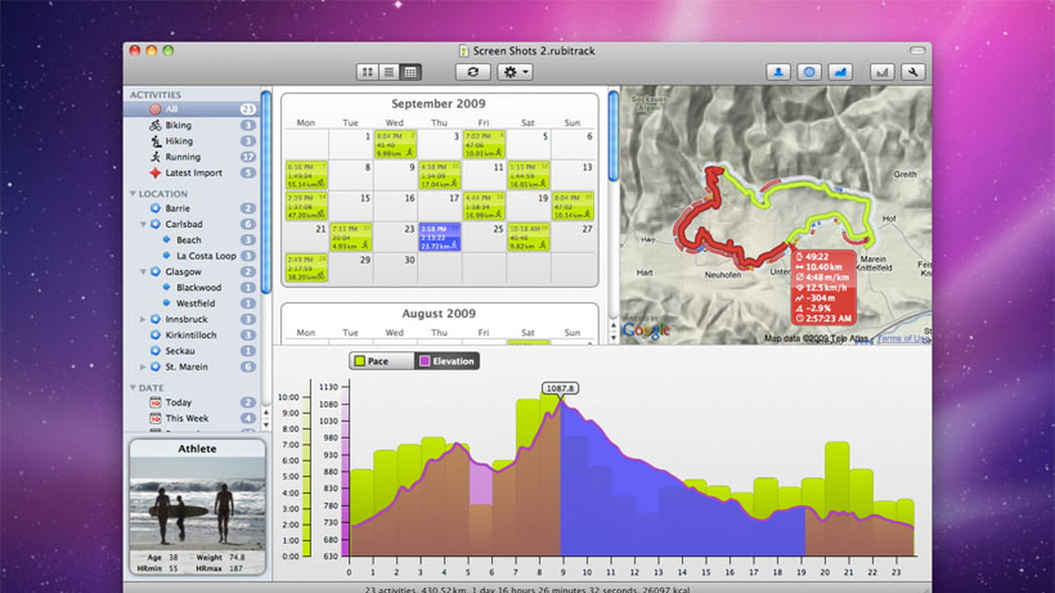Open the Today calendar icon
The height and width of the screenshot is (593, 1055).
pos(155,402)
